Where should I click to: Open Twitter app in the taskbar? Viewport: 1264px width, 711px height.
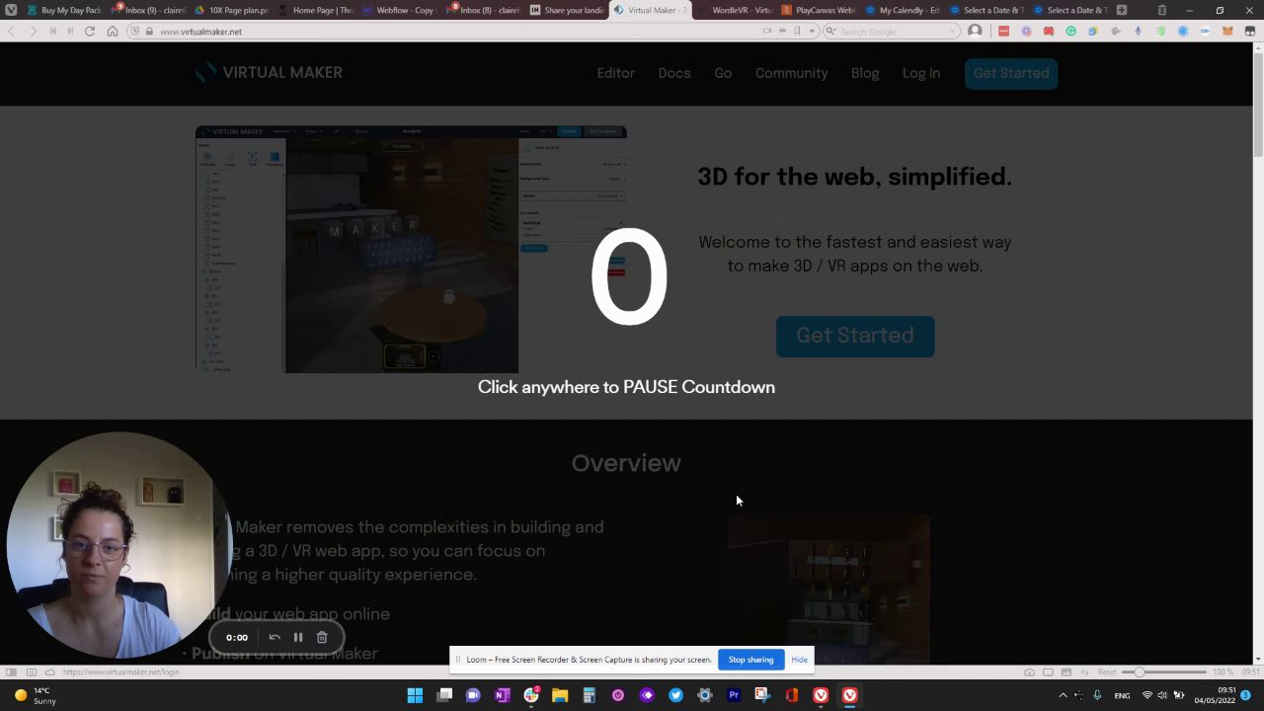pyautogui.click(x=675, y=695)
